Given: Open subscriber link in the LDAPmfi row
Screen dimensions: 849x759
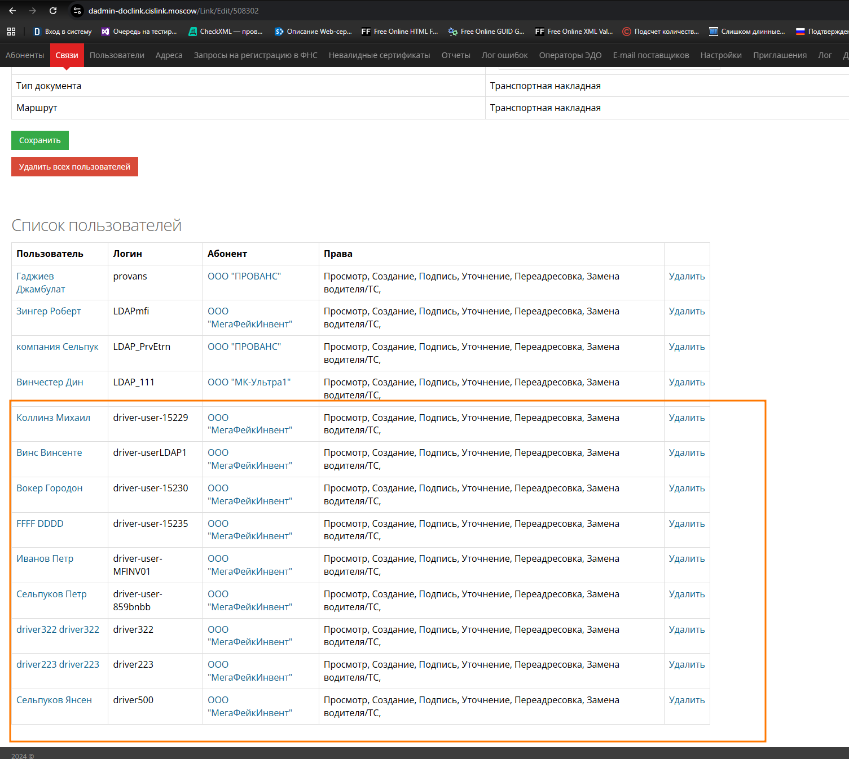Looking at the screenshot, I should click(250, 318).
